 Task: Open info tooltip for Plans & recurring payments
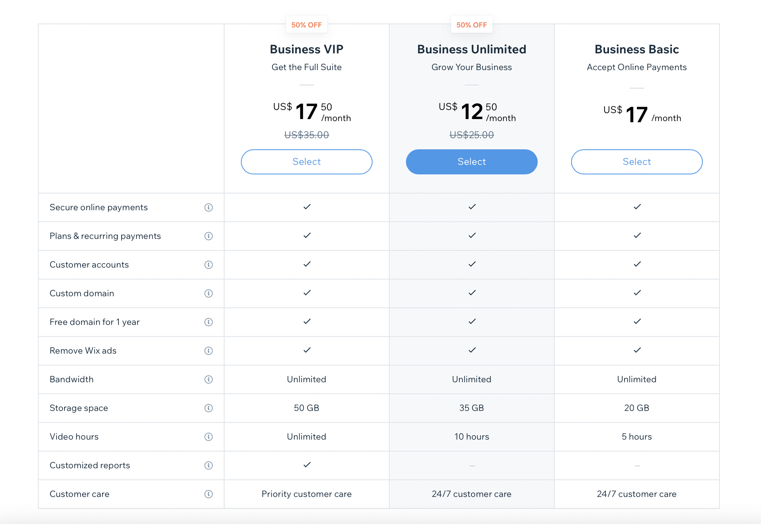pyautogui.click(x=209, y=236)
